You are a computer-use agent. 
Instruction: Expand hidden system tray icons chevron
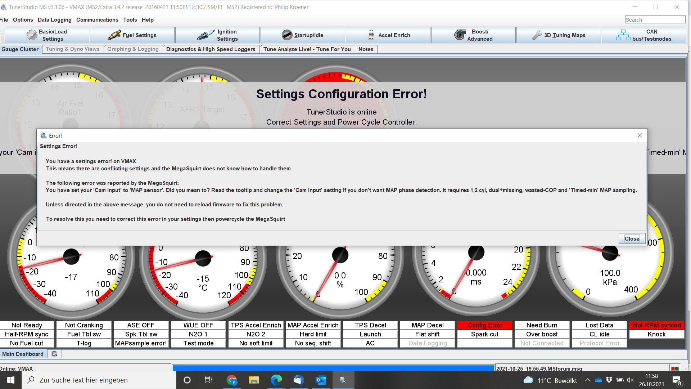coord(587,380)
